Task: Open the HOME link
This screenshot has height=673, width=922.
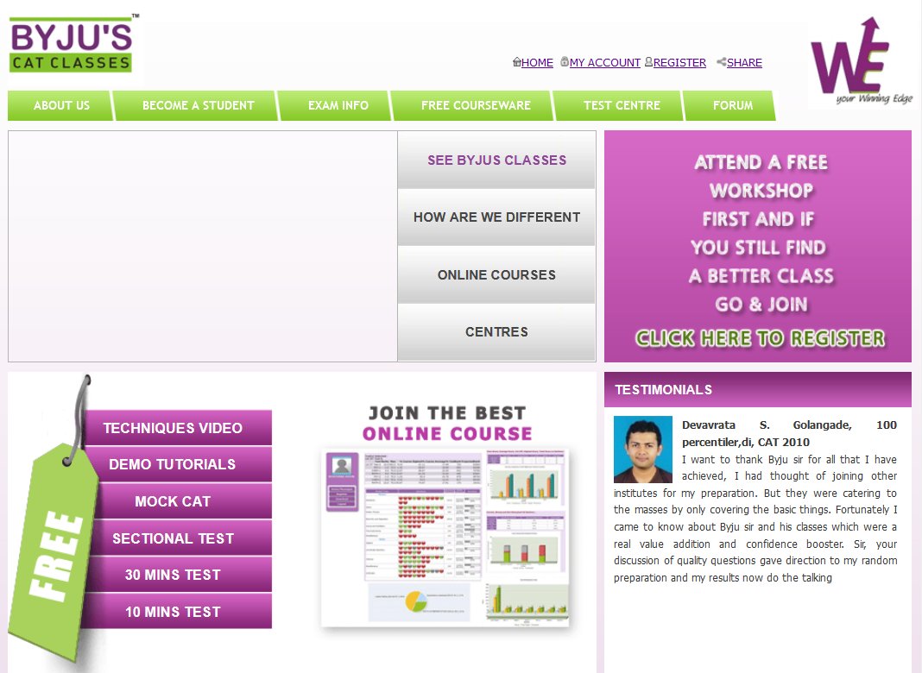Action: click(x=537, y=62)
